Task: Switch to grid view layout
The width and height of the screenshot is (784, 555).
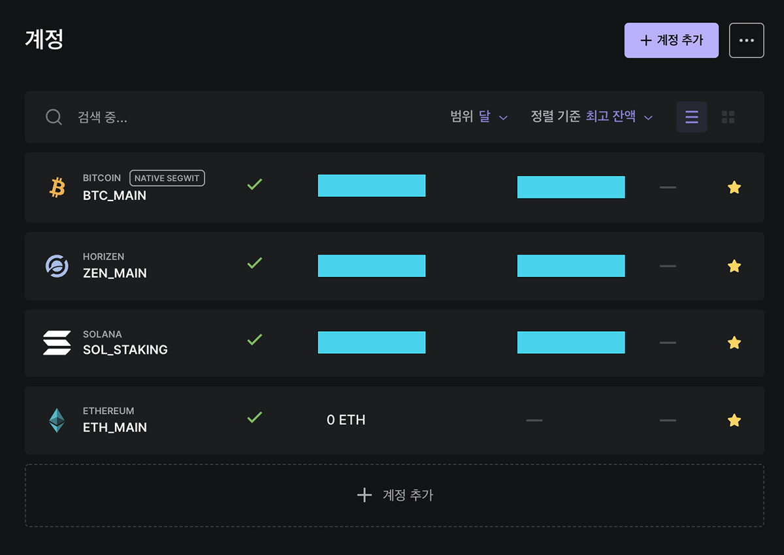Action: 728,117
